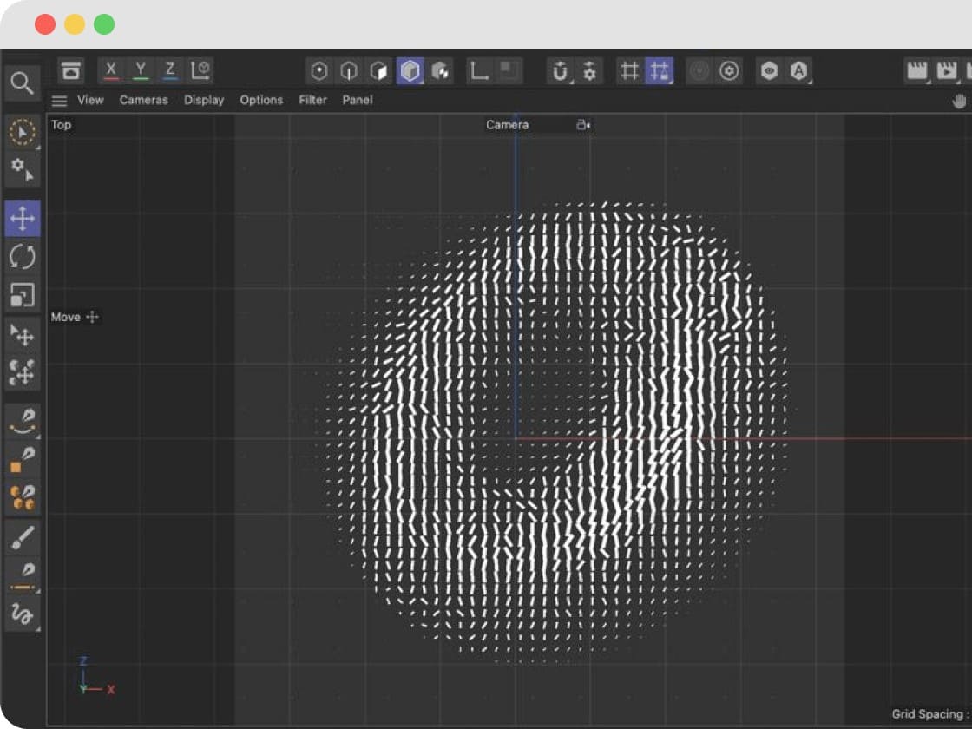This screenshot has height=729, width=972.
Task: Toggle Y axis lock
Action: (141, 70)
